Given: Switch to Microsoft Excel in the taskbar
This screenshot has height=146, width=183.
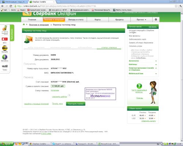Looking at the screenshot, I should pos(109,144).
